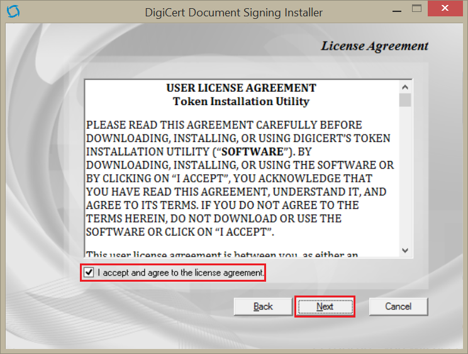Click the DigiCert app icon in title bar
Viewport: 468px width, 354px height.
pos(12,12)
